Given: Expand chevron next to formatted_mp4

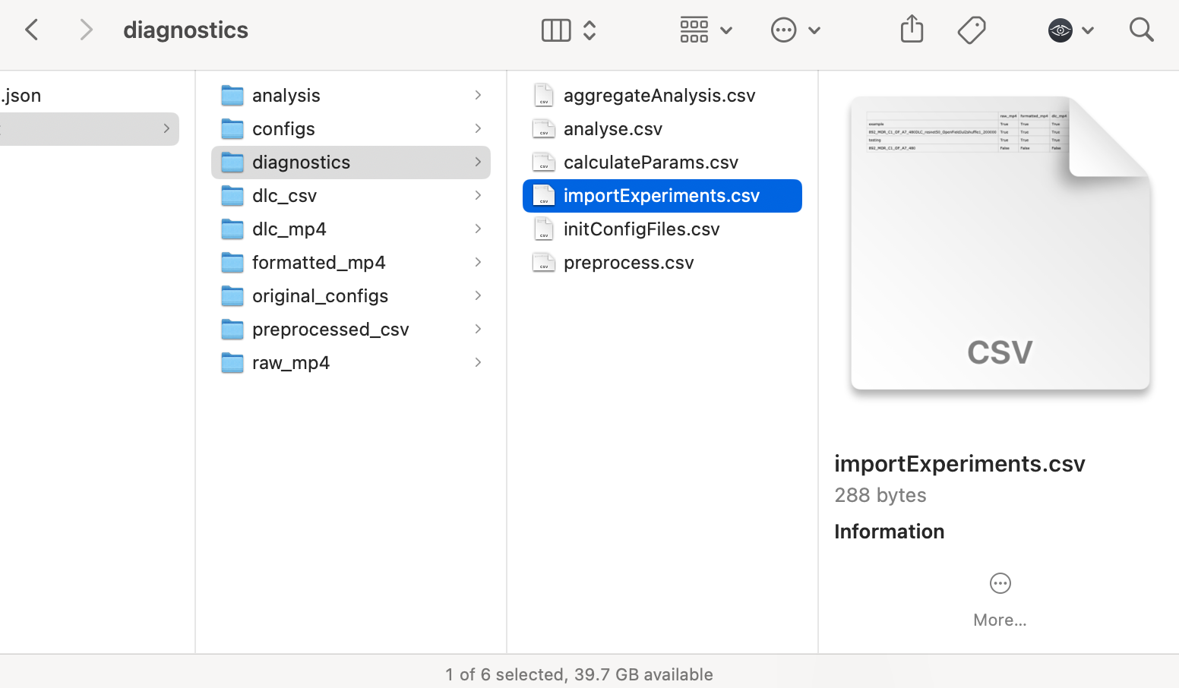Looking at the screenshot, I should click(x=478, y=262).
